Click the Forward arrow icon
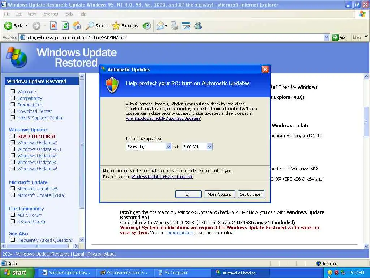The width and height of the screenshot is (370, 278). click(36, 26)
